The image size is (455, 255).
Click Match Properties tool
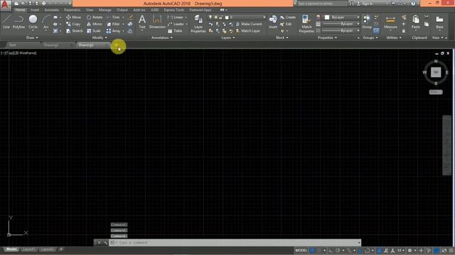306,23
